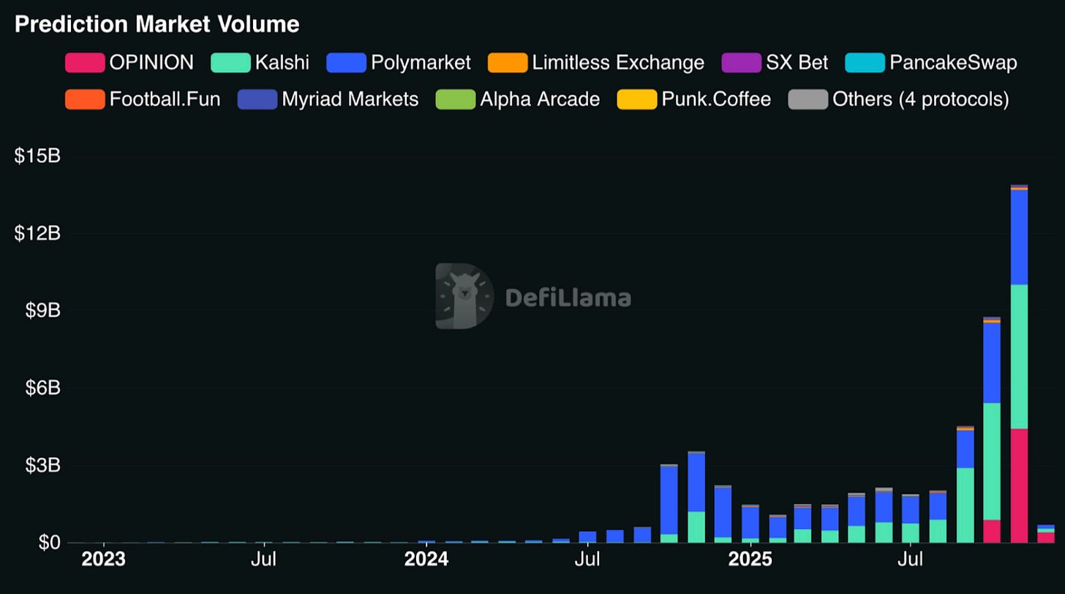Click the 2024 x-axis label
Viewport: 1065px width, 594px height.
click(x=426, y=560)
